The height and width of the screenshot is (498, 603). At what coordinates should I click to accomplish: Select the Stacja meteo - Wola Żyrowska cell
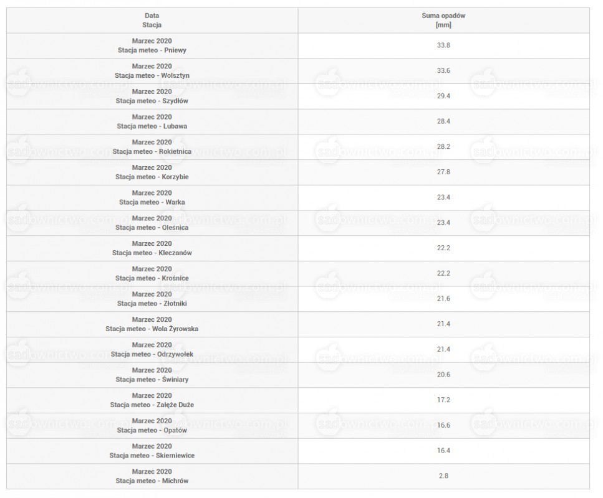[x=152, y=324]
